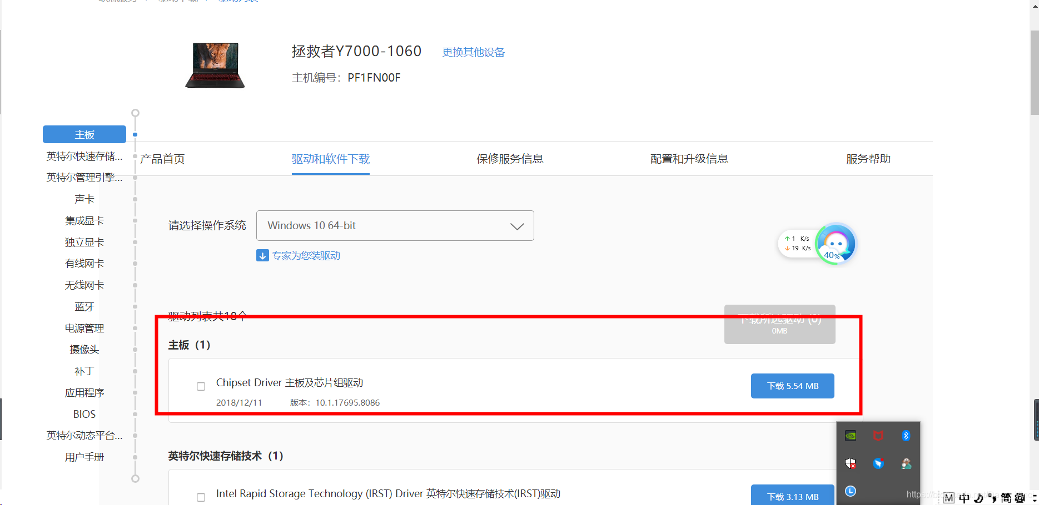Click the laptop product image

pos(215,65)
